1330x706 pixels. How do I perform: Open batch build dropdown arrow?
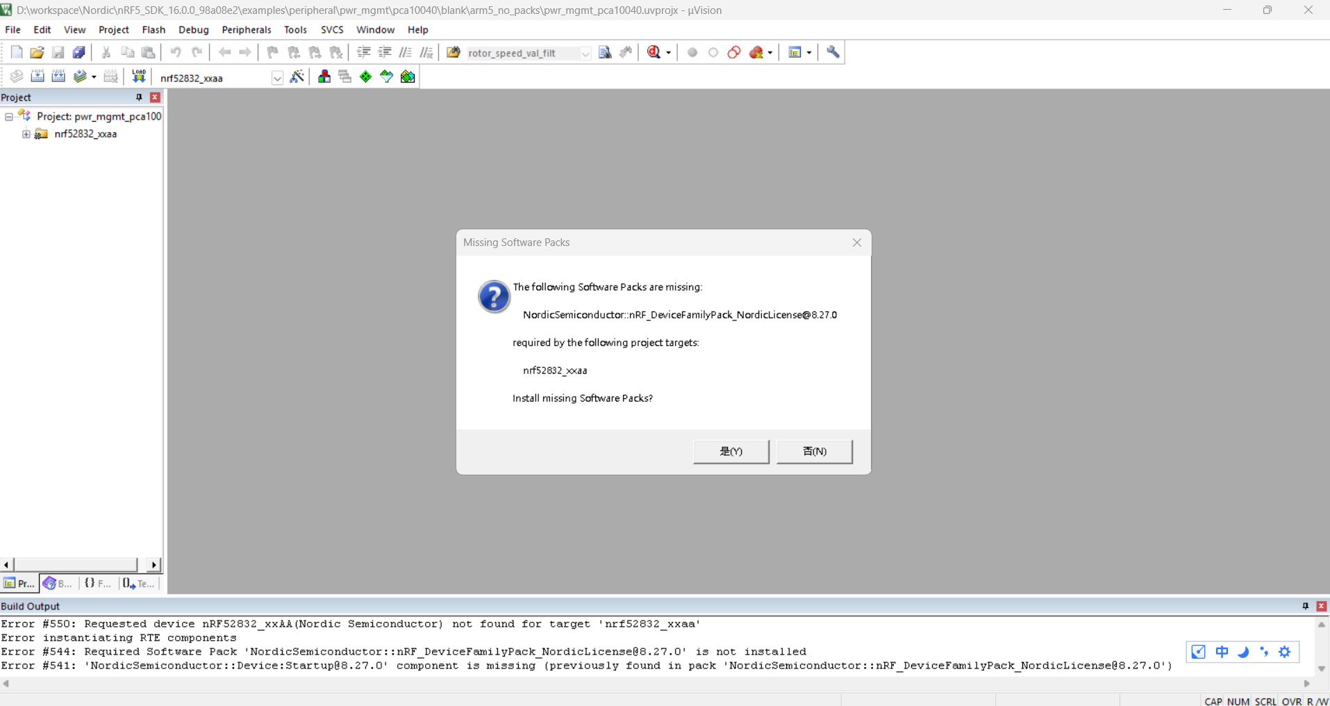[x=94, y=77]
